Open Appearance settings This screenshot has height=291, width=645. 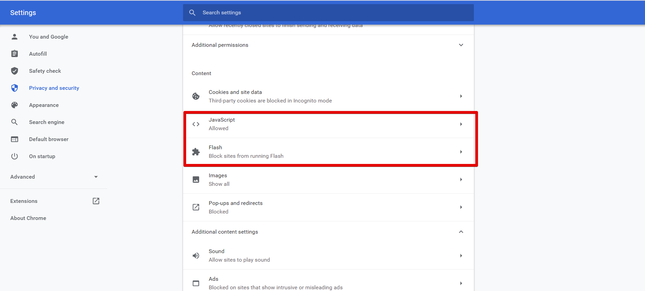point(44,105)
